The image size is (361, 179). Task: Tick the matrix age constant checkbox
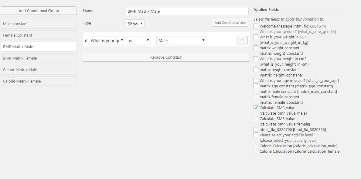click(256, 86)
